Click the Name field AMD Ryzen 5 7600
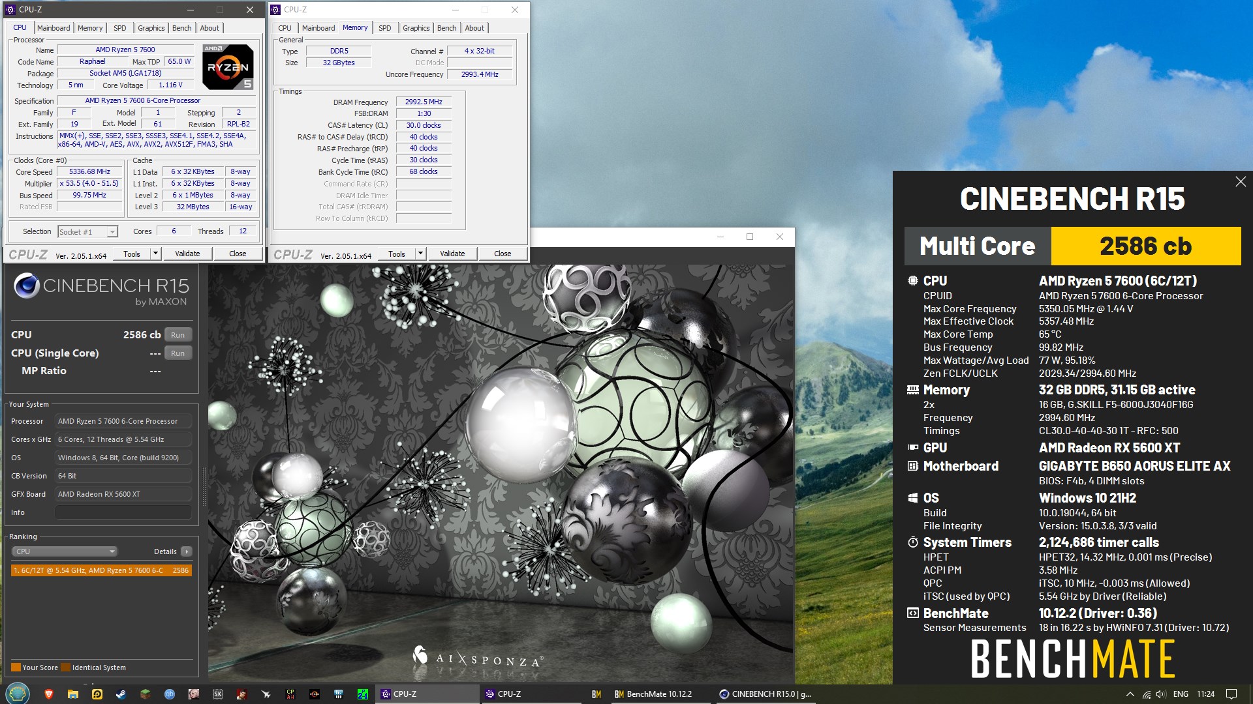Viewport: 1253px width, 704px height. (125, 50)
